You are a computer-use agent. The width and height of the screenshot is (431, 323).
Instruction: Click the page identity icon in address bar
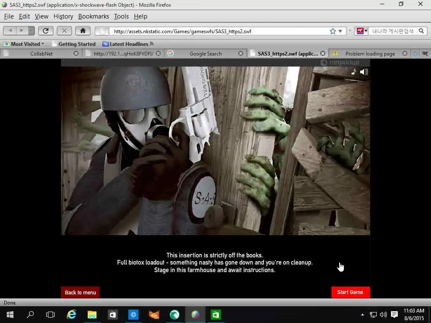102,31
